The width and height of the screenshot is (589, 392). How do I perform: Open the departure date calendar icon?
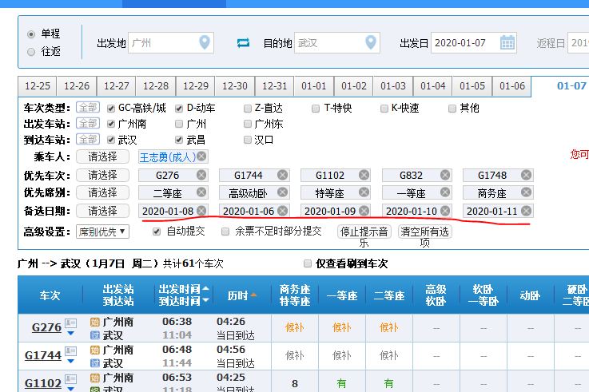click(x=507, y=42)
